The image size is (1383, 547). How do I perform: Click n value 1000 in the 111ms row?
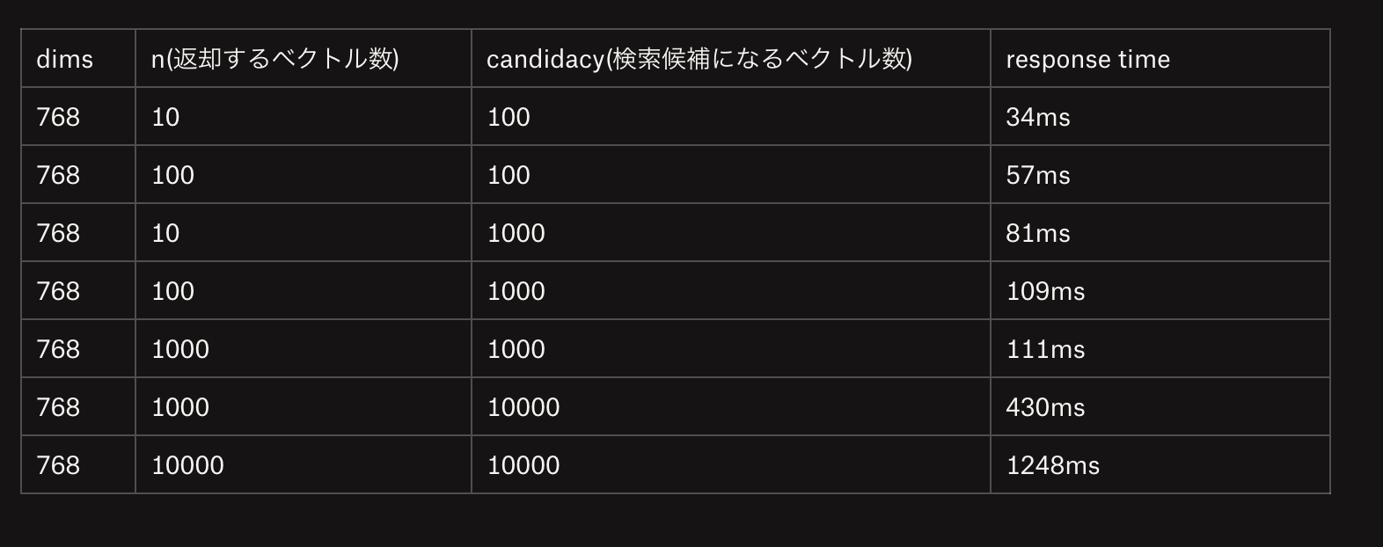click(x=180, y=349)
